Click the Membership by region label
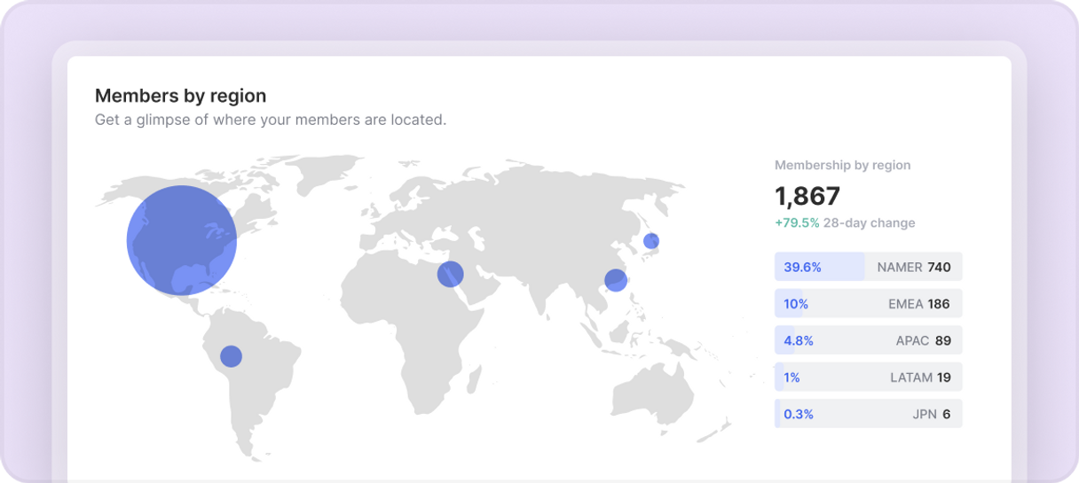The height and width of the screenshot is (483, 1079). [843, 165]
